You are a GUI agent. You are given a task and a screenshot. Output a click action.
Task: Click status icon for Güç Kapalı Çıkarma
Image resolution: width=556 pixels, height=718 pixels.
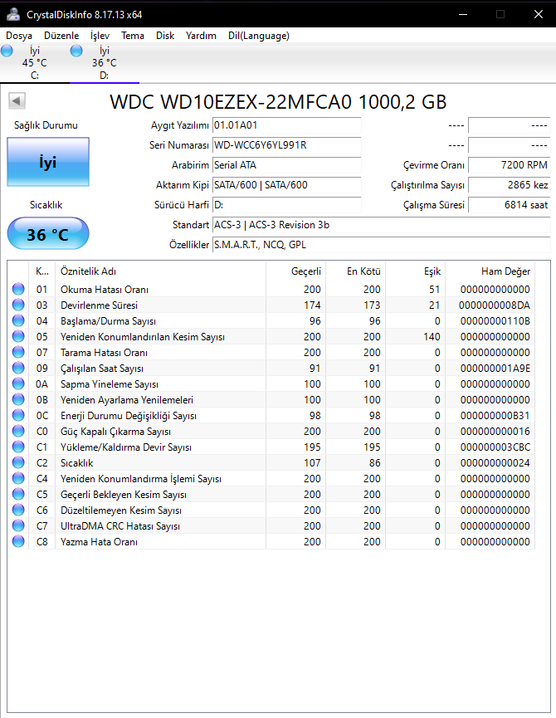click(18, 432)
